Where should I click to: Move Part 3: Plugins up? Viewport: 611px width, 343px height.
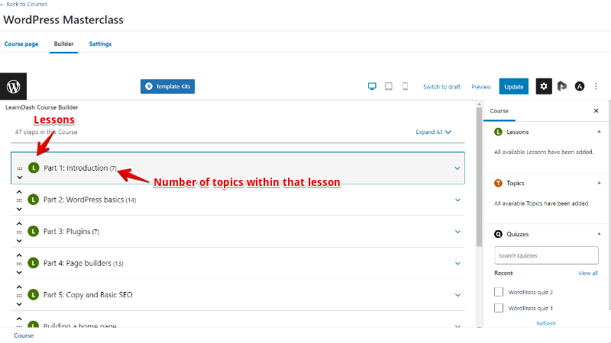pos(19,223)
